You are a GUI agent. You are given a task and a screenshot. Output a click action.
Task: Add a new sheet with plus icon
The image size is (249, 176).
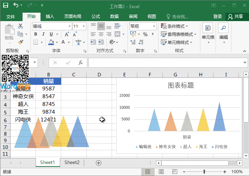point(99,163)
